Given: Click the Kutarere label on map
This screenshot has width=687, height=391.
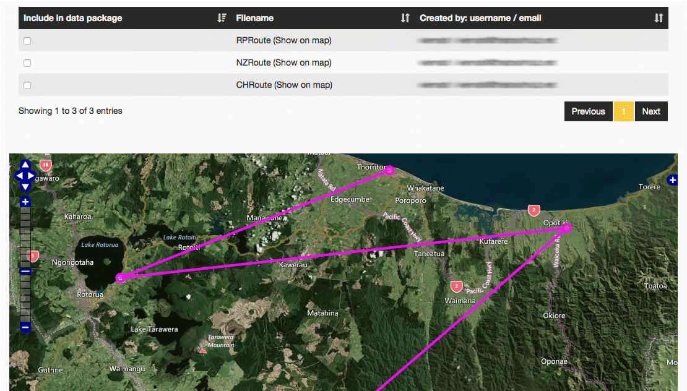Looking at the screenshot, I should 493,241.
